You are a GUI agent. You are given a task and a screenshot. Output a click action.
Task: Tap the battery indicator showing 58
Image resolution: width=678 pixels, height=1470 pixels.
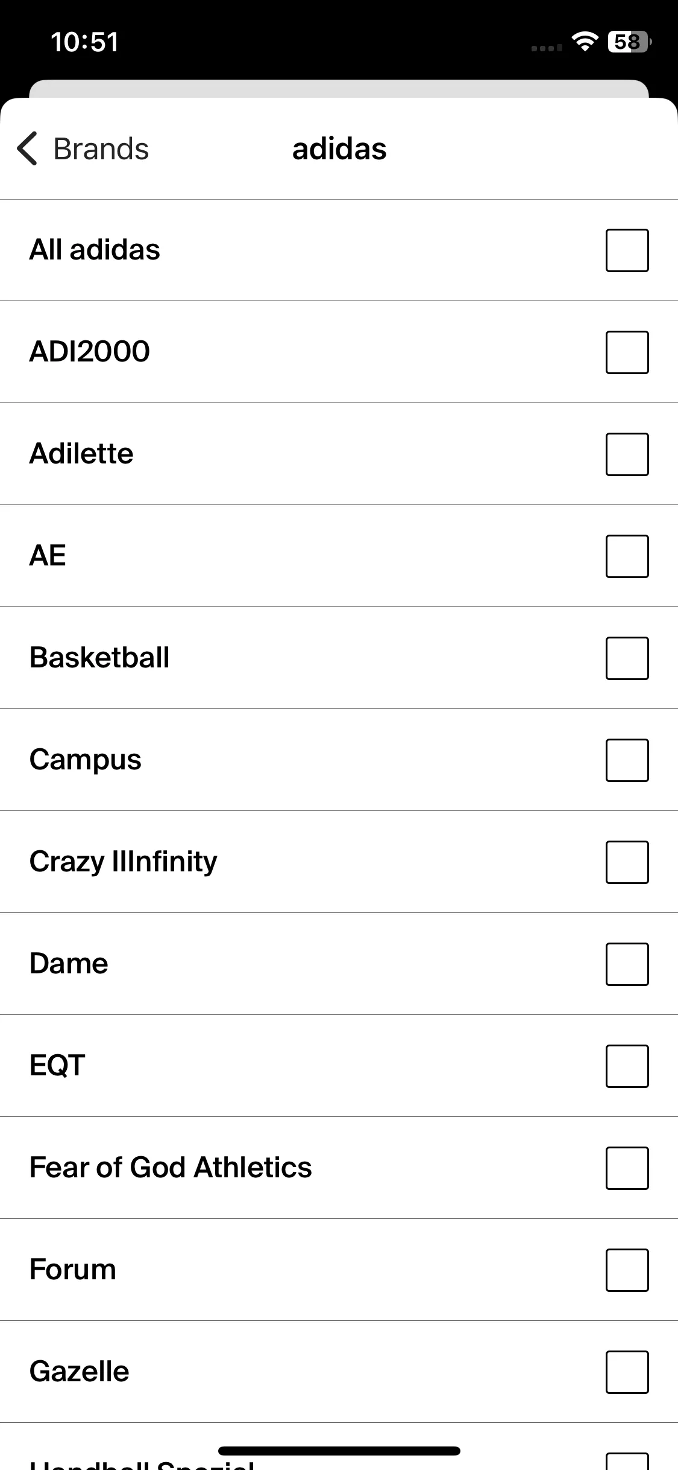(x=629, y=42)
